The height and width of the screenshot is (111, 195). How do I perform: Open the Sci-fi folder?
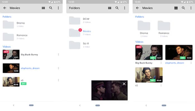pos(75,45)
